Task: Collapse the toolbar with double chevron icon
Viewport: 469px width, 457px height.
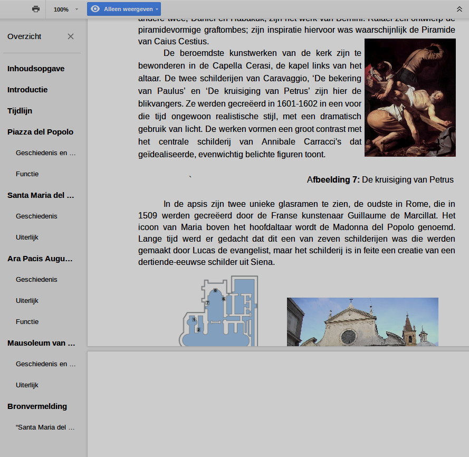Action: click(459, 9)
